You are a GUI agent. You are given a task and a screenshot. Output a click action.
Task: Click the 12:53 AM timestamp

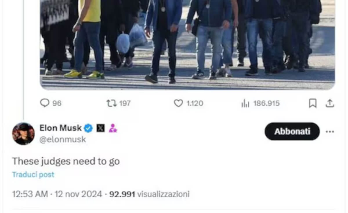[x=30, y=194]
